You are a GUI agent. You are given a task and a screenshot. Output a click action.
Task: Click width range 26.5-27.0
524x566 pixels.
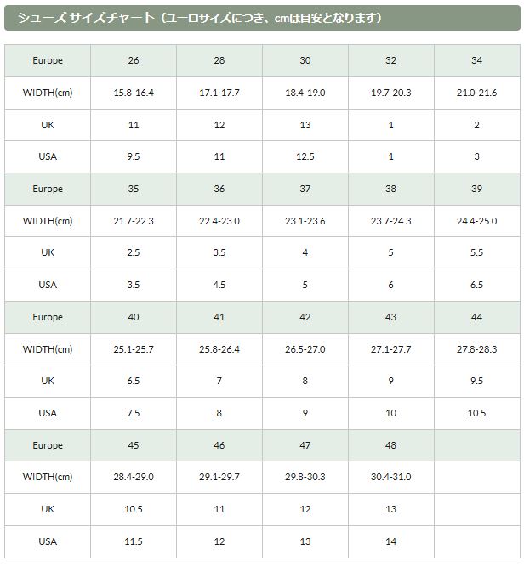point(305,349)
